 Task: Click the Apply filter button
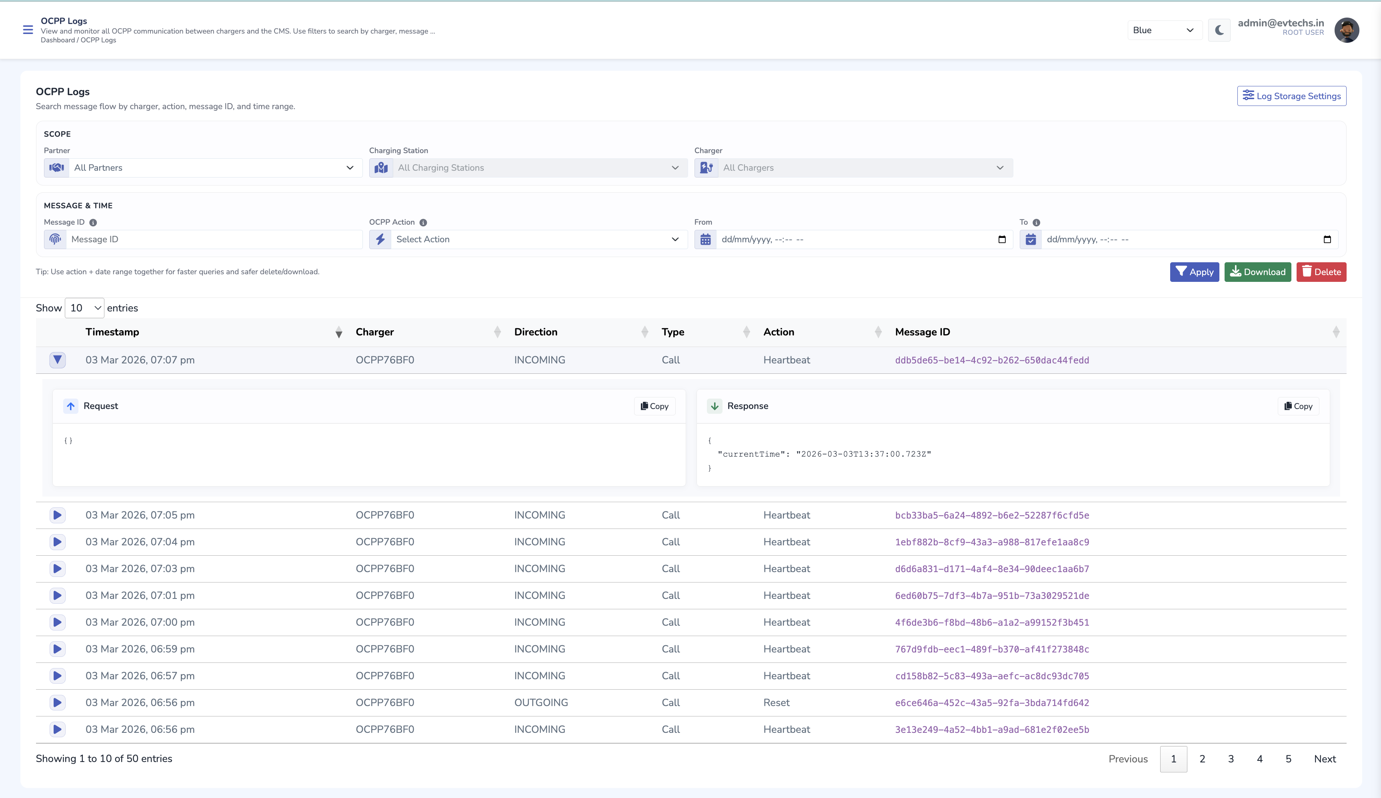point(1194,271)
